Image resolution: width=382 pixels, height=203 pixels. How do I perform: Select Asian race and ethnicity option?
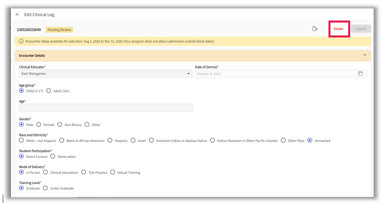tap(133, 141)
